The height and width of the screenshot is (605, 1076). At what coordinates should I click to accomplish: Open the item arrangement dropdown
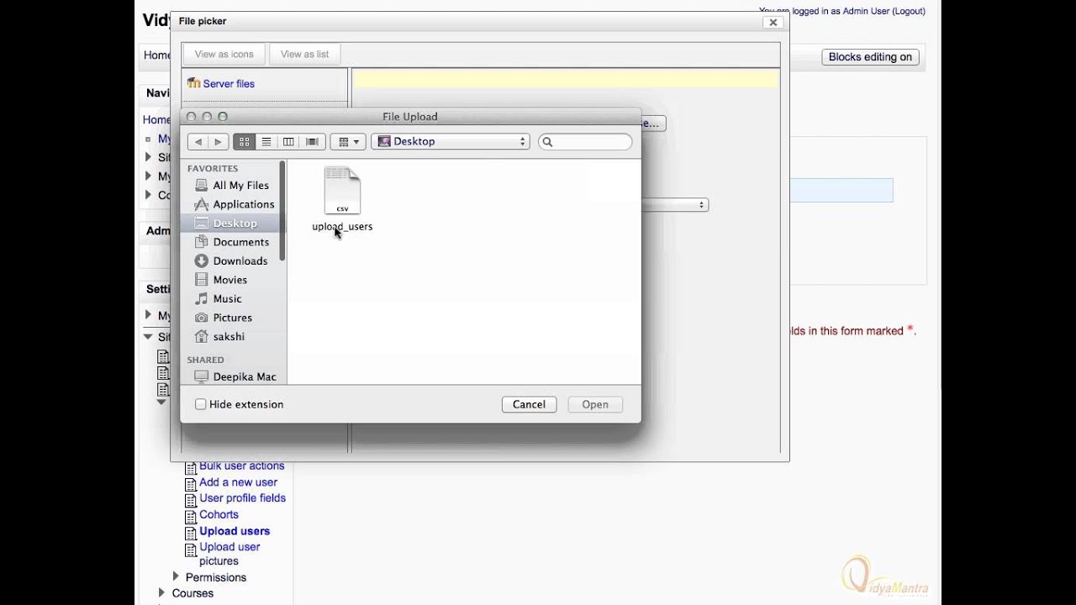(347, 142)
